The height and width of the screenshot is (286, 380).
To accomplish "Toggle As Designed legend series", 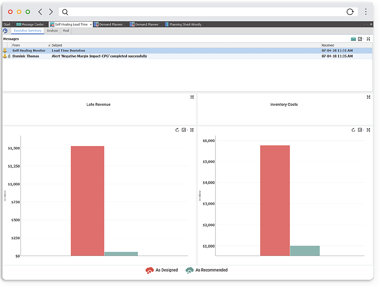I will (x=162, y=270).
